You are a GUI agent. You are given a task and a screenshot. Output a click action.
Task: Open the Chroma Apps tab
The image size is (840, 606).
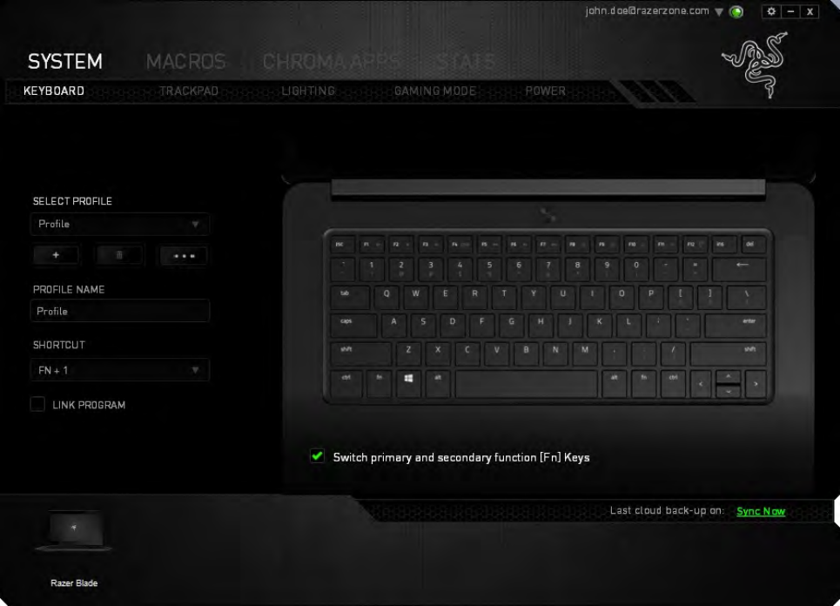click(331, 62)
